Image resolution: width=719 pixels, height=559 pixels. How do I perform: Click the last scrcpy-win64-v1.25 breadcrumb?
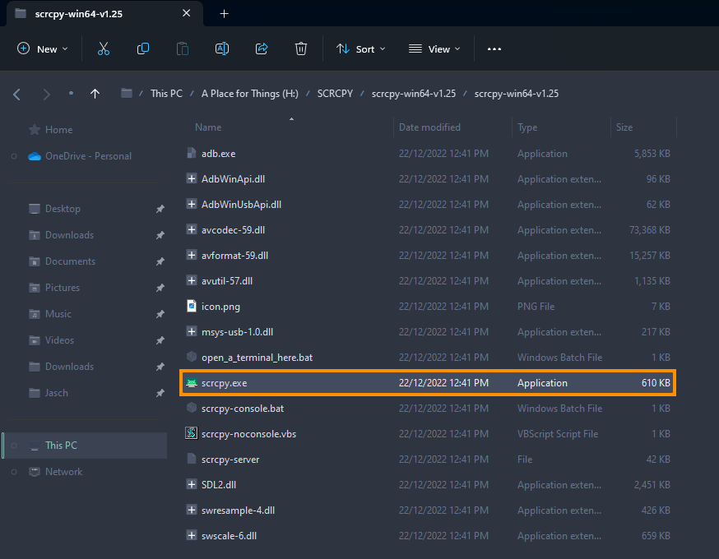point(517,94)
